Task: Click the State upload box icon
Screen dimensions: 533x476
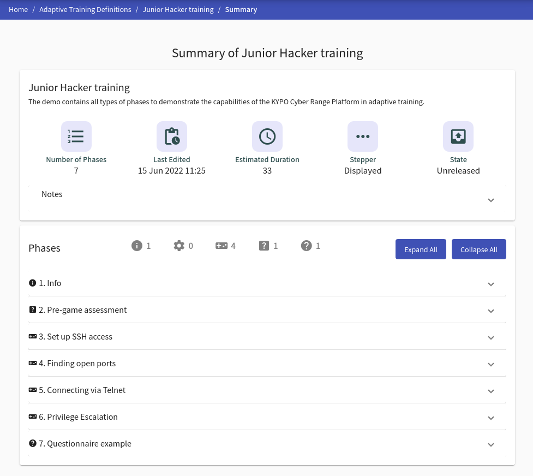Action: [x=458, y=136]
